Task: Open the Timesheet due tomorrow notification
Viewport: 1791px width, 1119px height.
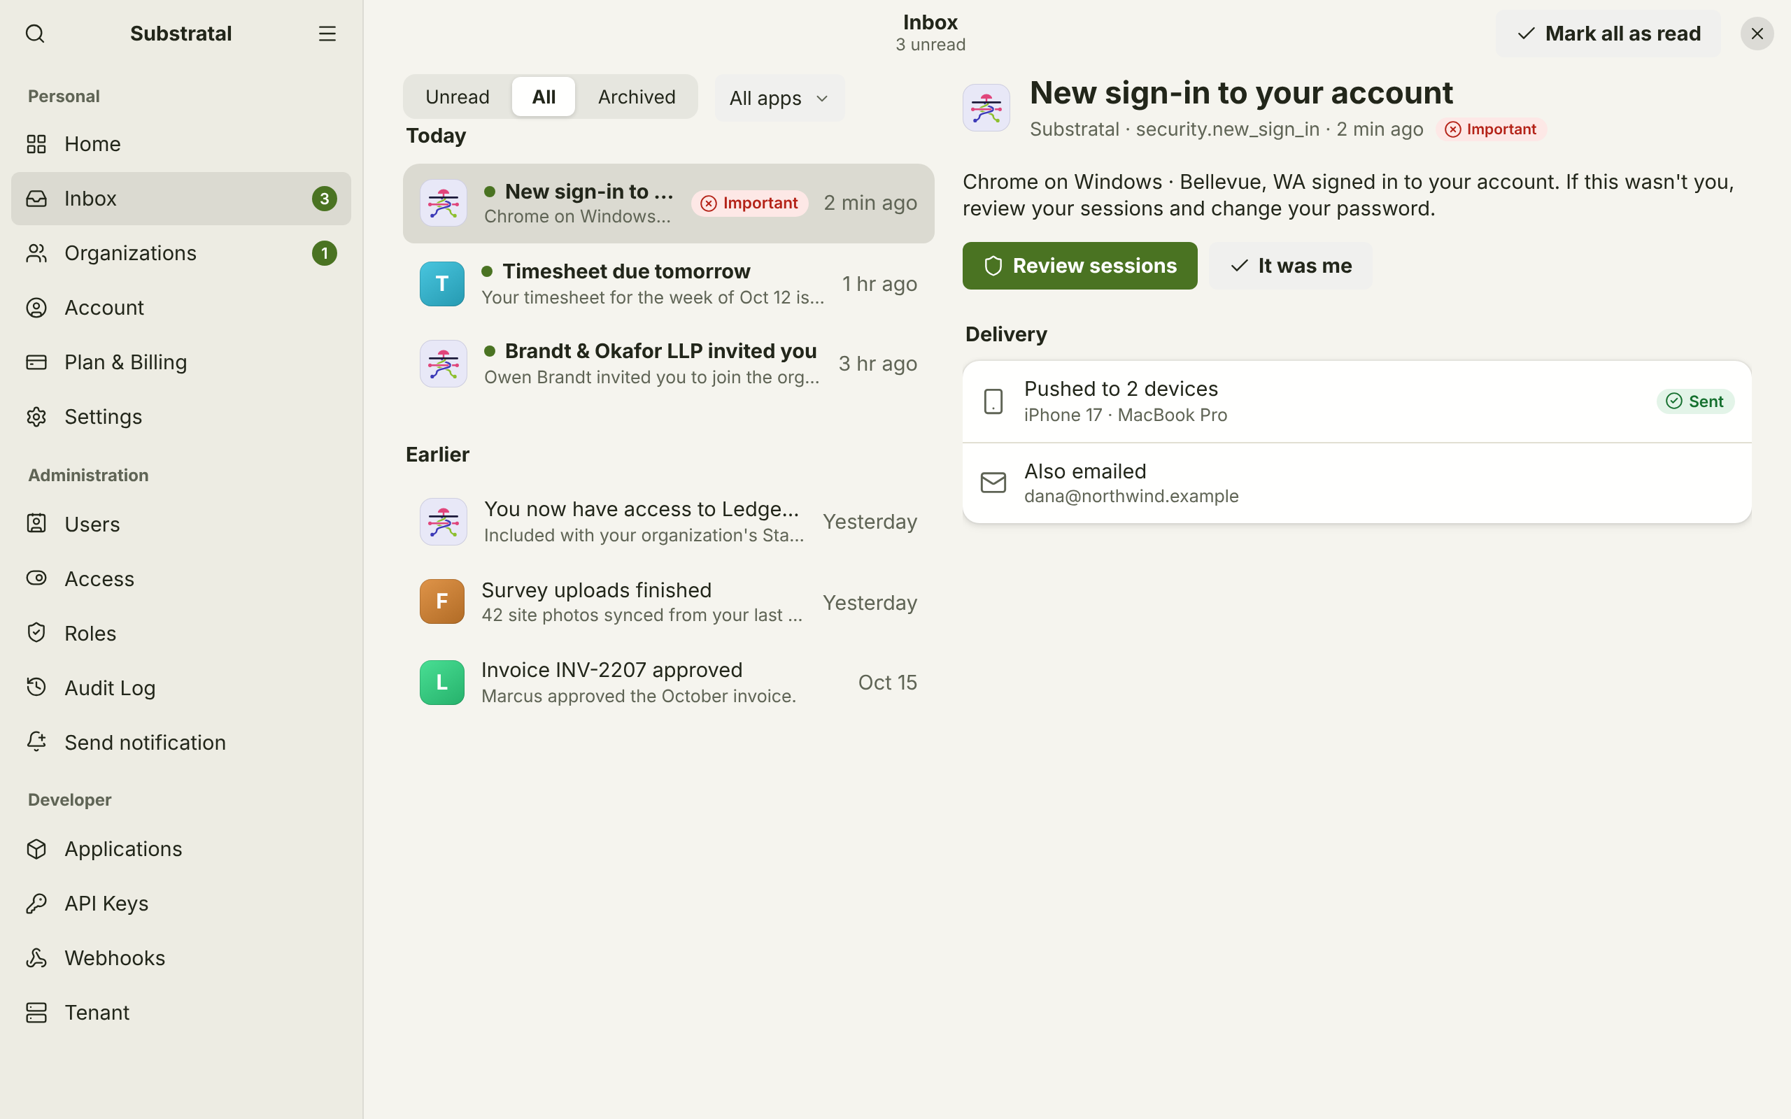Action: (x=668, y=284)
